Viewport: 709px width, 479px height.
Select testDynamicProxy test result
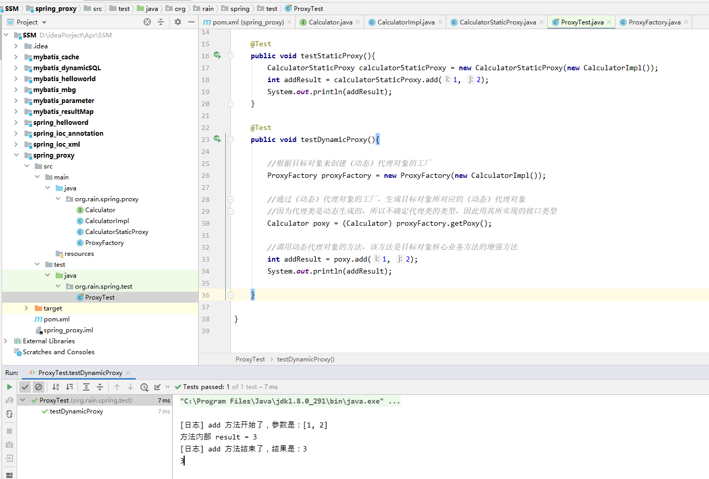[x=76, y=411]
